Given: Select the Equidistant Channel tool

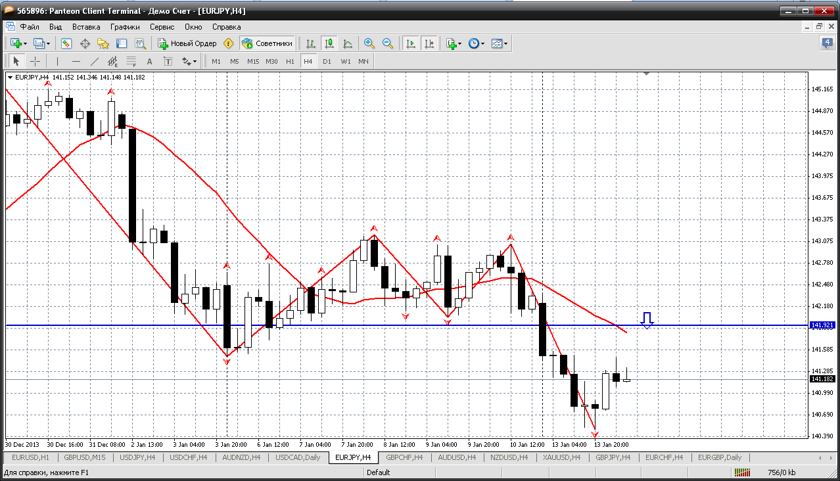Looking at the screenshot, I should 113,61.
